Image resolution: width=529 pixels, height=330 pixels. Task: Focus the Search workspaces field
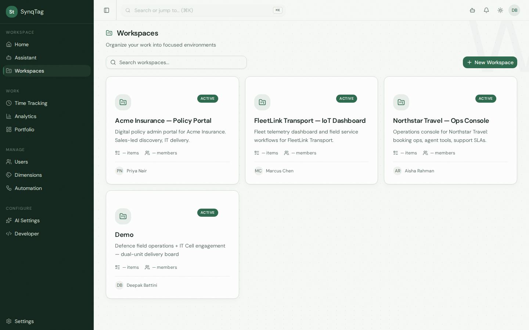tap(176, 62)
